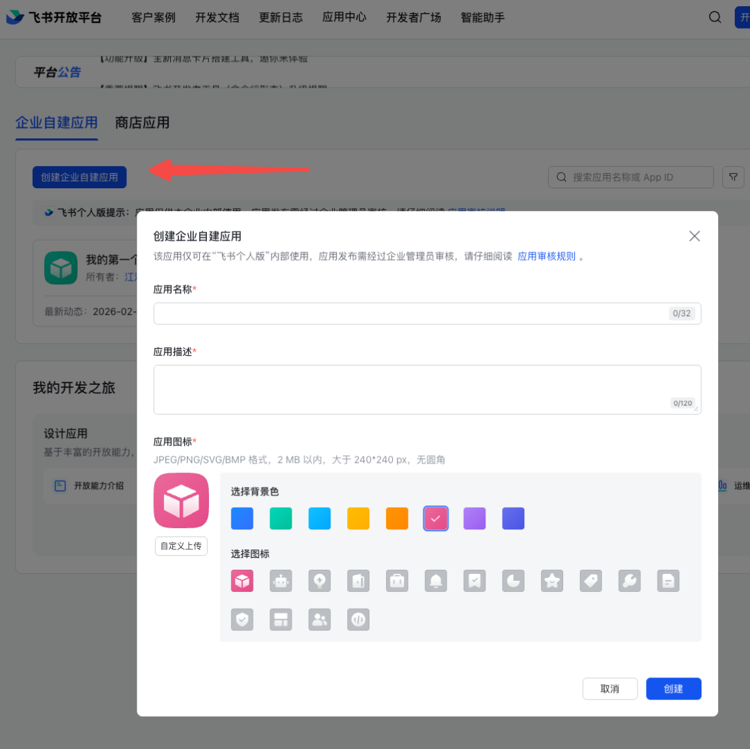750x749 pixels.
Task: Click the 创建企业自建应用 button
Action: pyautogui.click(x=79, y=177)
